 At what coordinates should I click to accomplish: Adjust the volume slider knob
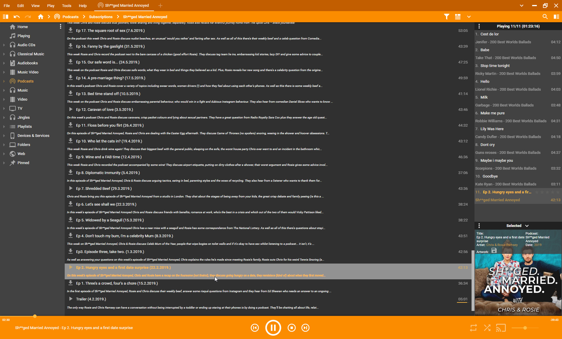pos(525,328)
